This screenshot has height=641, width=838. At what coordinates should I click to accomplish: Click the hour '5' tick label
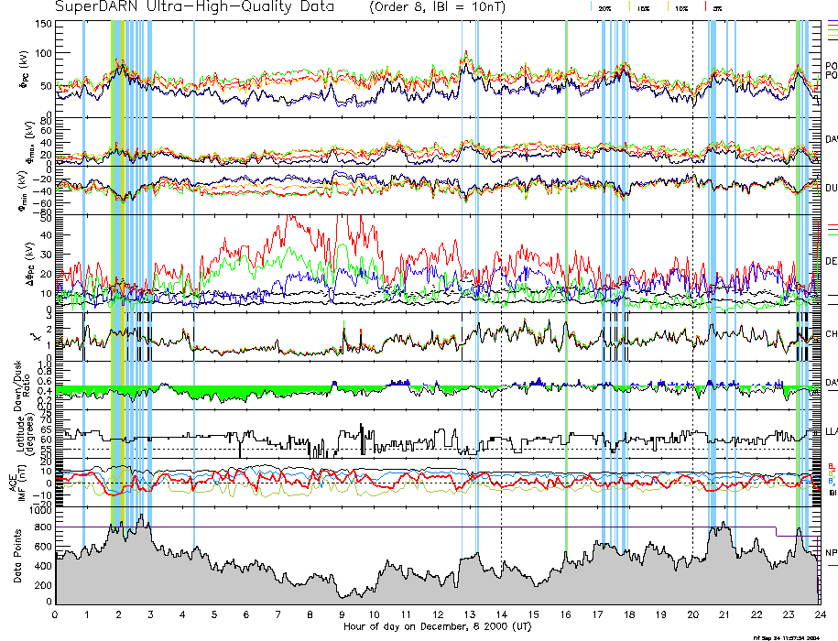214,614
